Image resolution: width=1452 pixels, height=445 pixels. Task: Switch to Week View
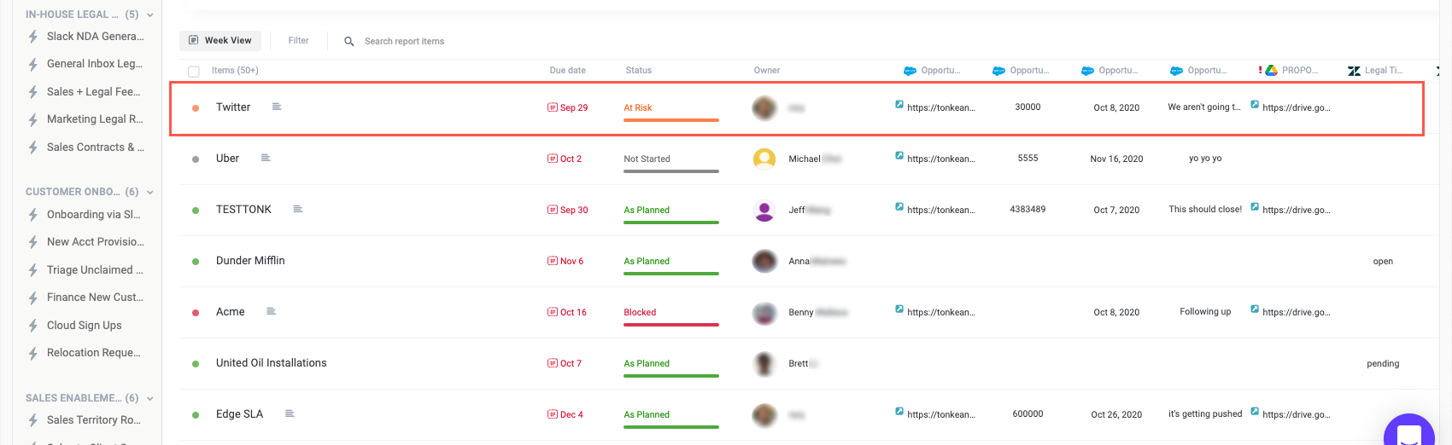pyautogui.click(x=220, y=40)
